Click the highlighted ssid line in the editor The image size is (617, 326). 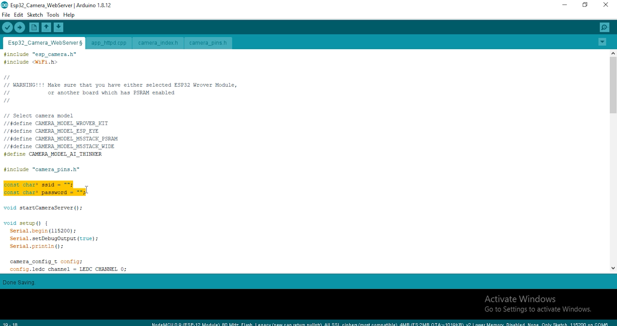[x=38, y=185]
